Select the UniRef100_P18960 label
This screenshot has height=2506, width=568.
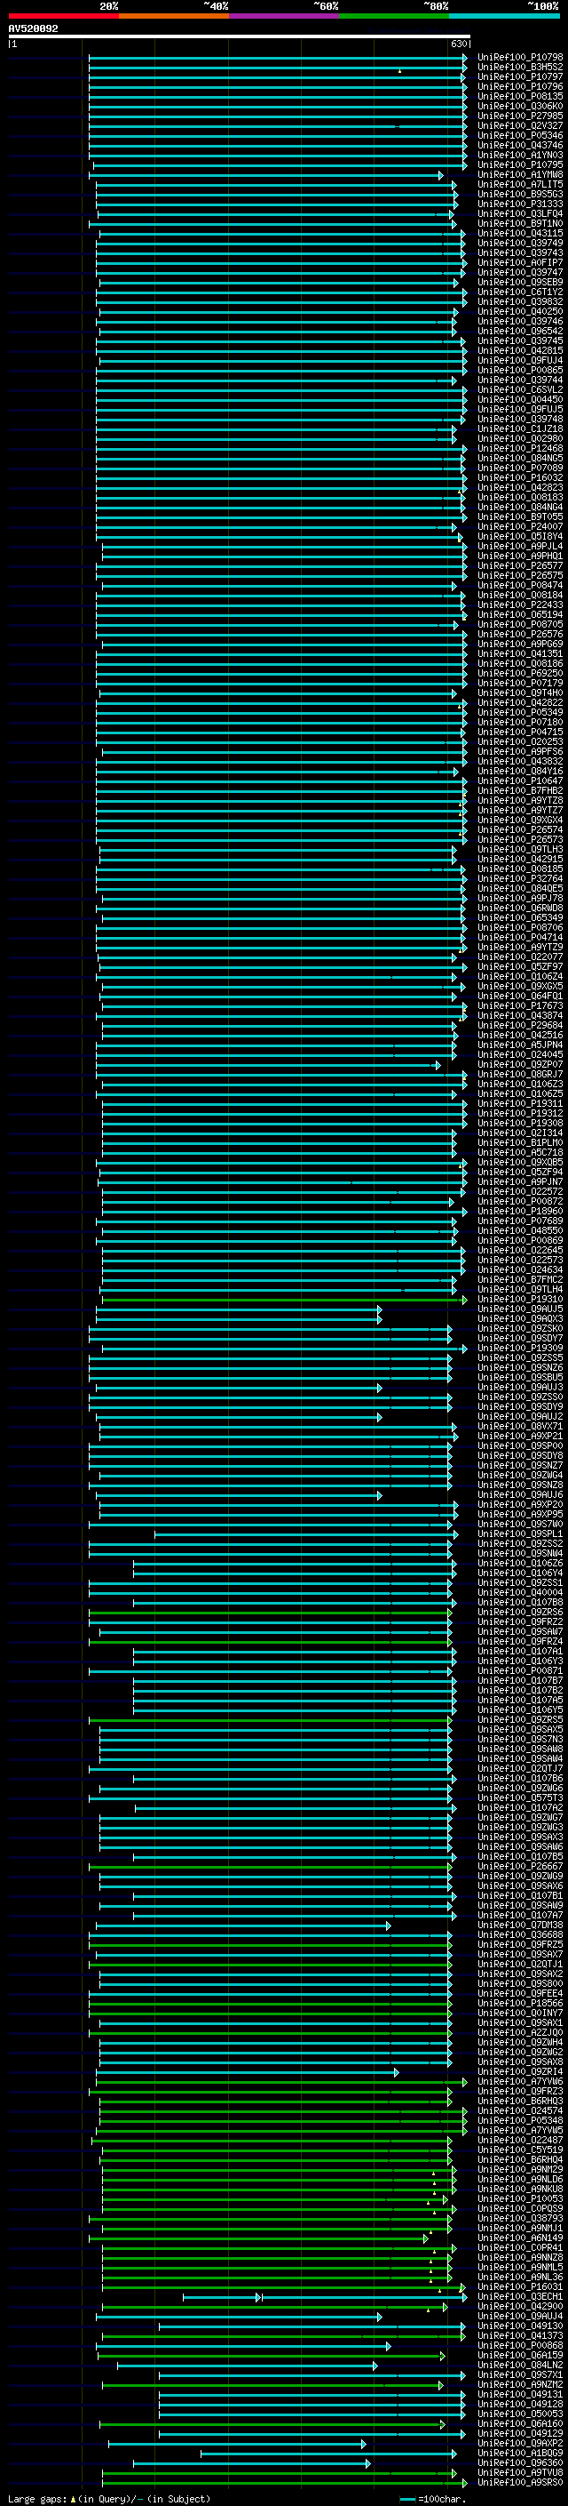tap(520, 1211)
